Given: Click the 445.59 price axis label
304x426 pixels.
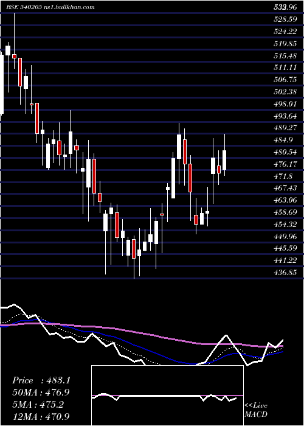Looking at the screenshot, I should (285, 248).
